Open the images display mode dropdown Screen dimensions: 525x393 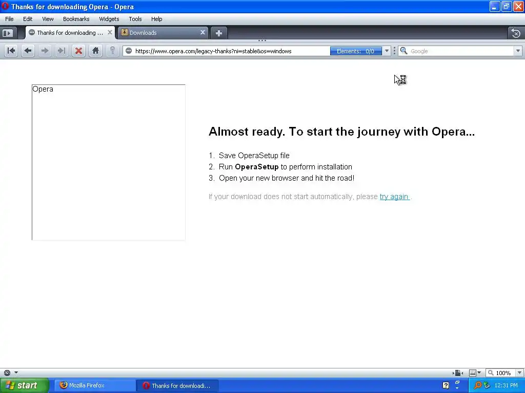tap(479, 373)
